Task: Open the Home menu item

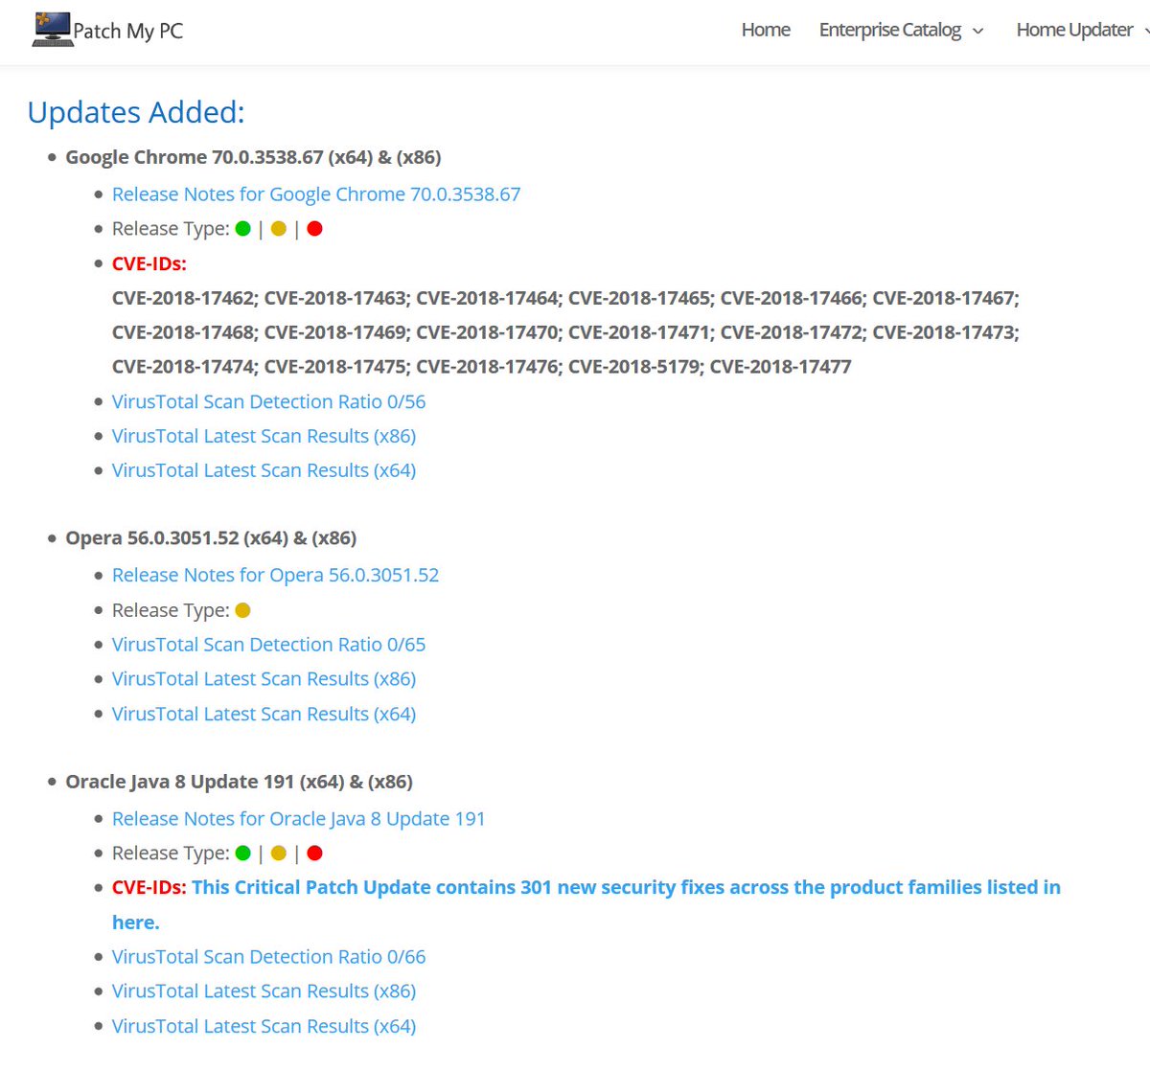Action: tap(766, 30)
